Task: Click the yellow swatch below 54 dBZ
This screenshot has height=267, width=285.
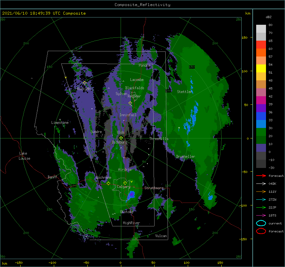Action: tap(261, 69)
